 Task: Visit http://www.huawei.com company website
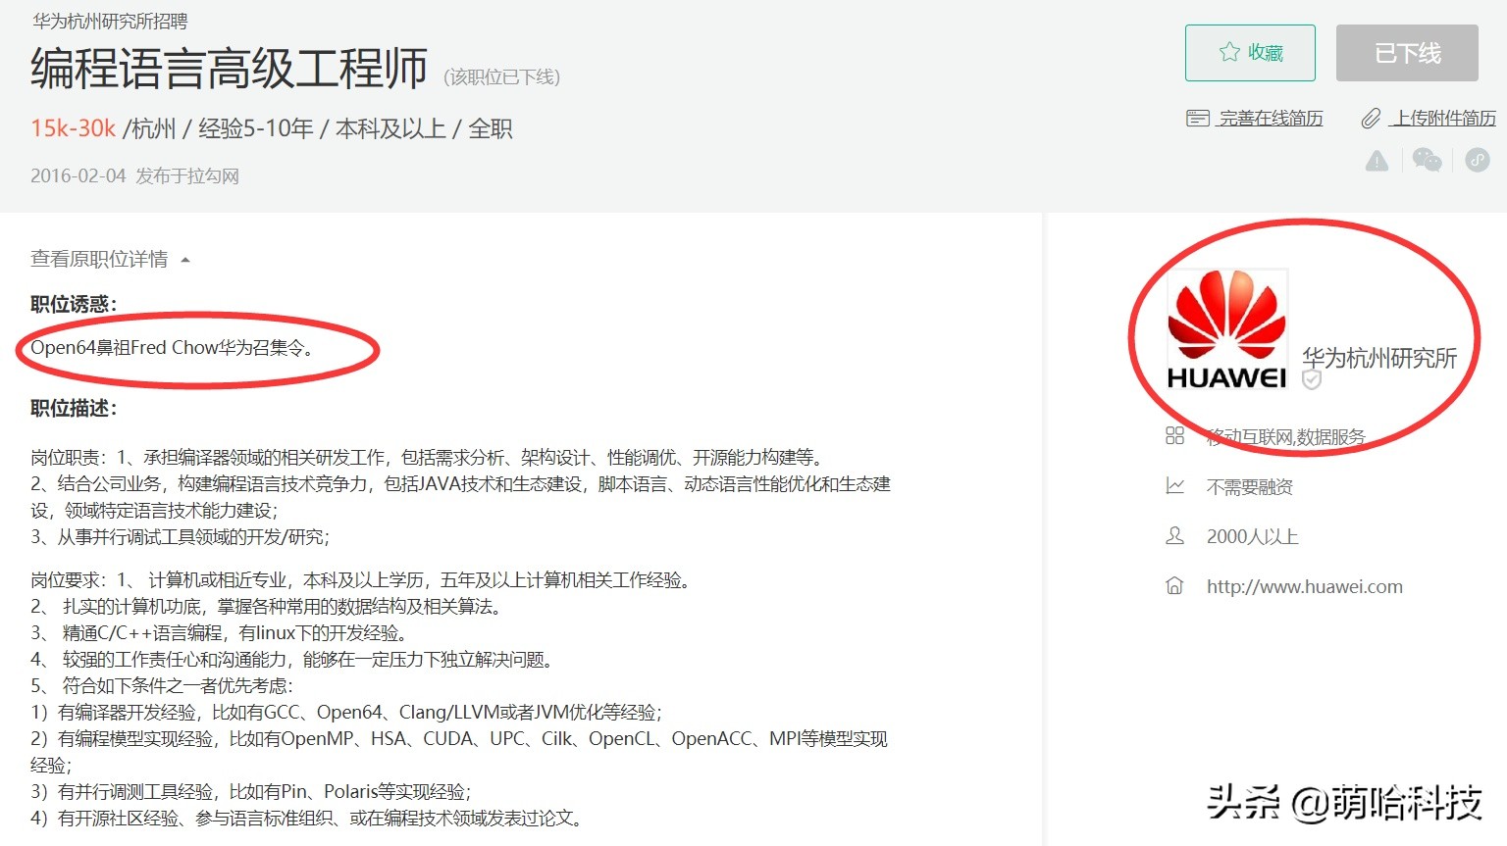point(1303,585)
